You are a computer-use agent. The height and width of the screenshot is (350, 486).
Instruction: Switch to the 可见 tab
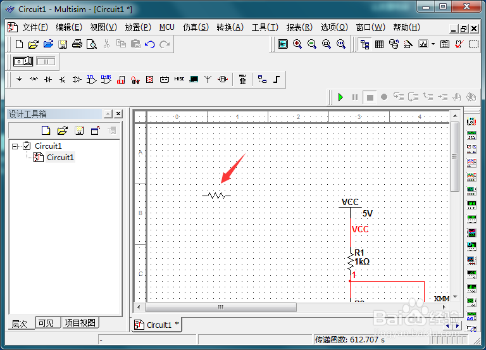coord(46,323)
